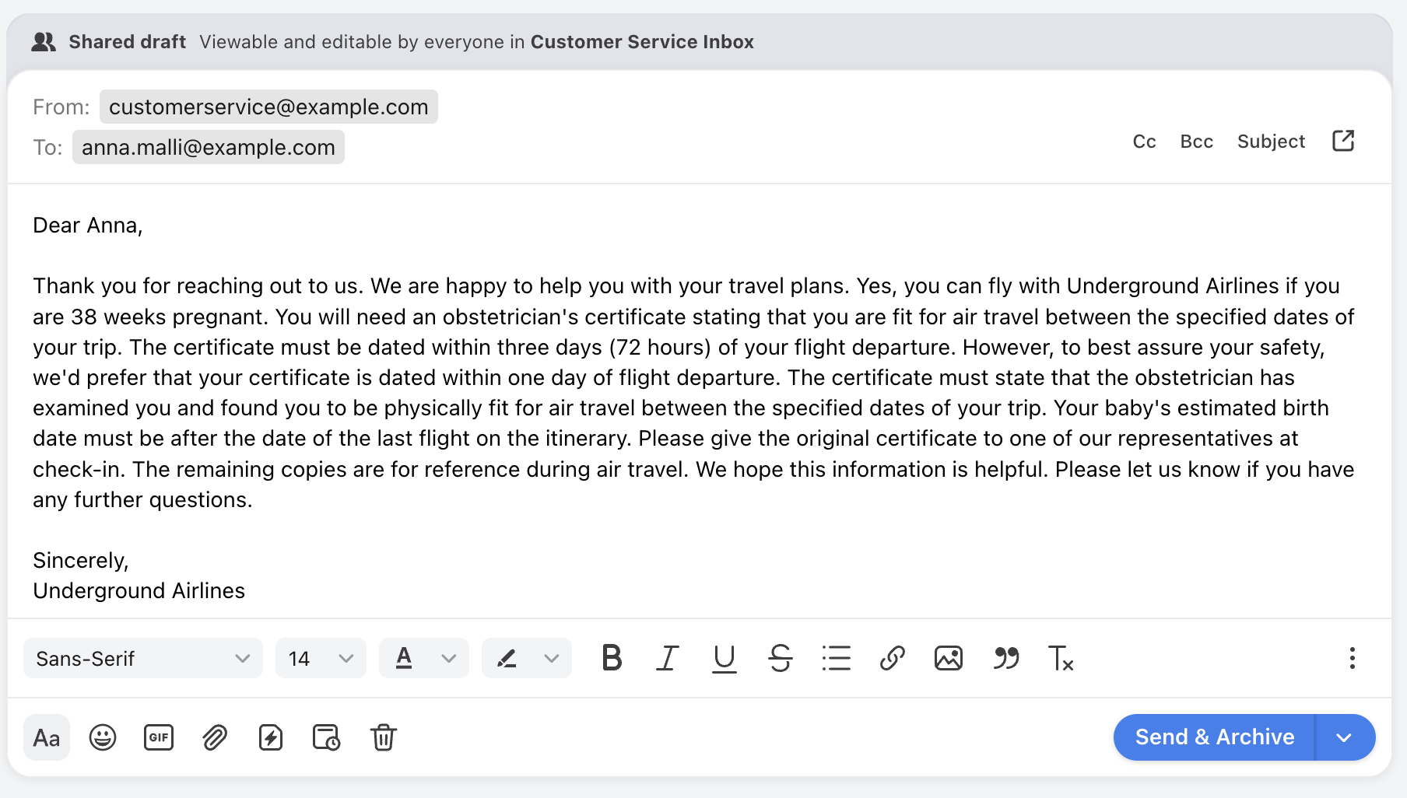Click the Send & Archive button
The height and width of the screenshot is (798, 1407).
pos(1214,737)
